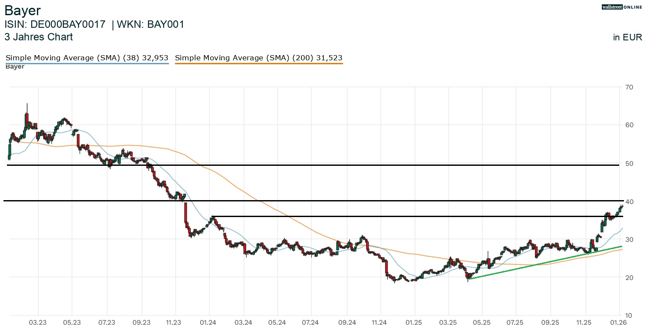The height and width of the screenshot is (326, 647).
Task: Click the blue underline of SMA 38 legend
Action: click(87, 63)
